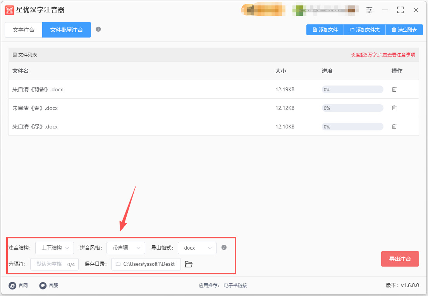Open the save directory folder browse icon

coord(189,264)
